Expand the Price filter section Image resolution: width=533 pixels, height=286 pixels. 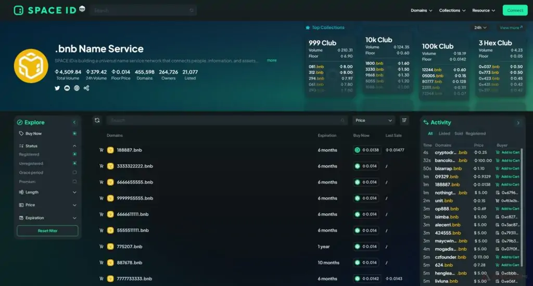[x=74, y=205]
